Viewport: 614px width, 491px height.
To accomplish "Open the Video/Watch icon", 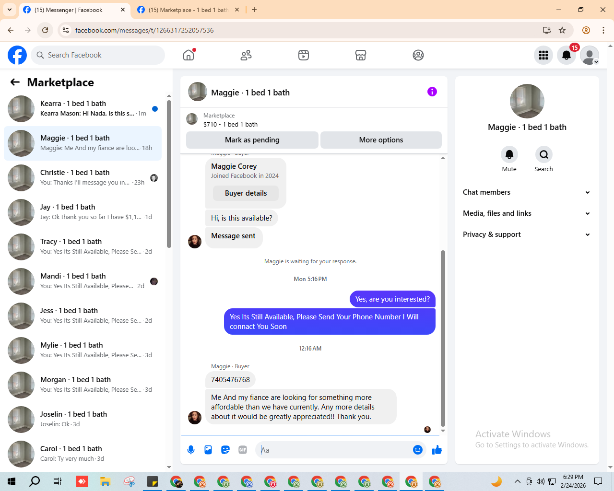I will tap(304, 55).
